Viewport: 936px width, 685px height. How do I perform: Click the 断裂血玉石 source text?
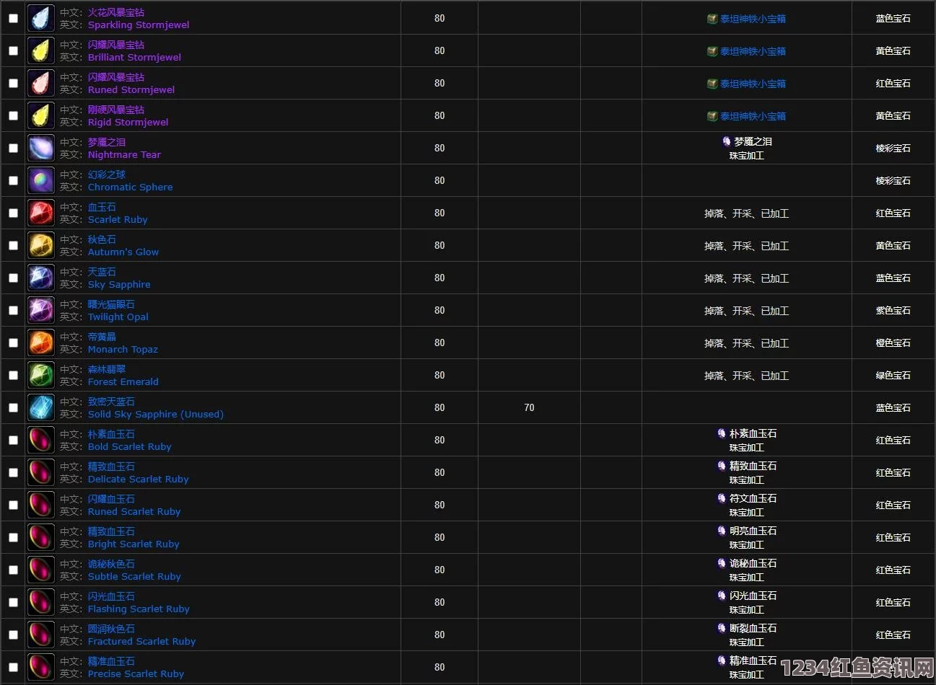point(753,628)
